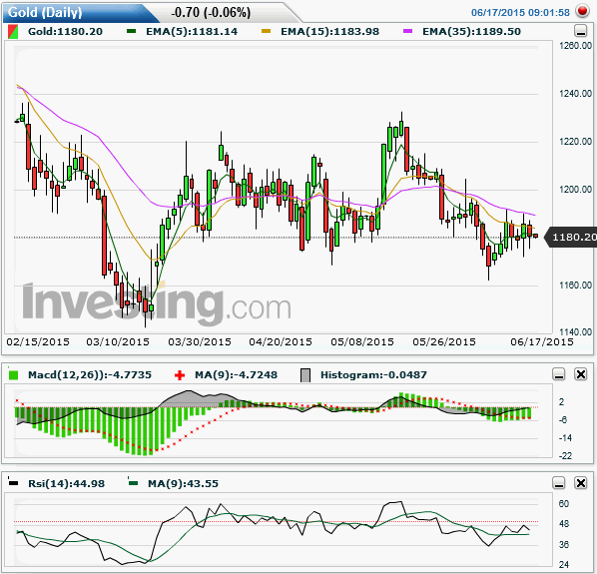
Task: Click the EMA(35) purple color swatch
Action: (407, 31)
